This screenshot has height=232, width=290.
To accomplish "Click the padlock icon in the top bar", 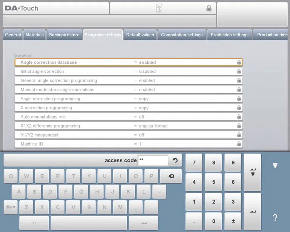I will (x=209, y=8).
